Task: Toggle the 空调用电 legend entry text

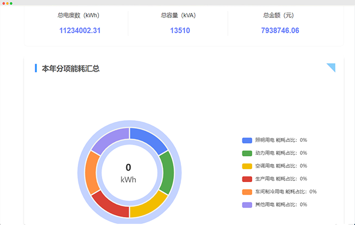Action: pyautogui.click(x=281, y=166)
